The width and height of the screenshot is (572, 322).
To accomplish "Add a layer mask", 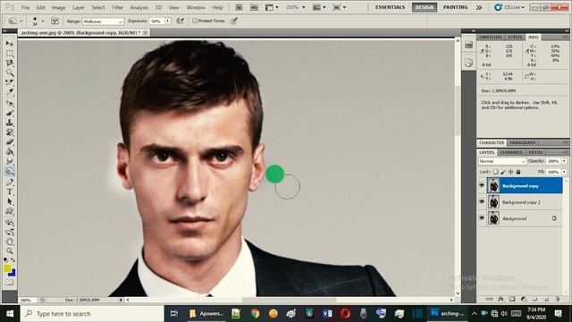I will point(512,299).
